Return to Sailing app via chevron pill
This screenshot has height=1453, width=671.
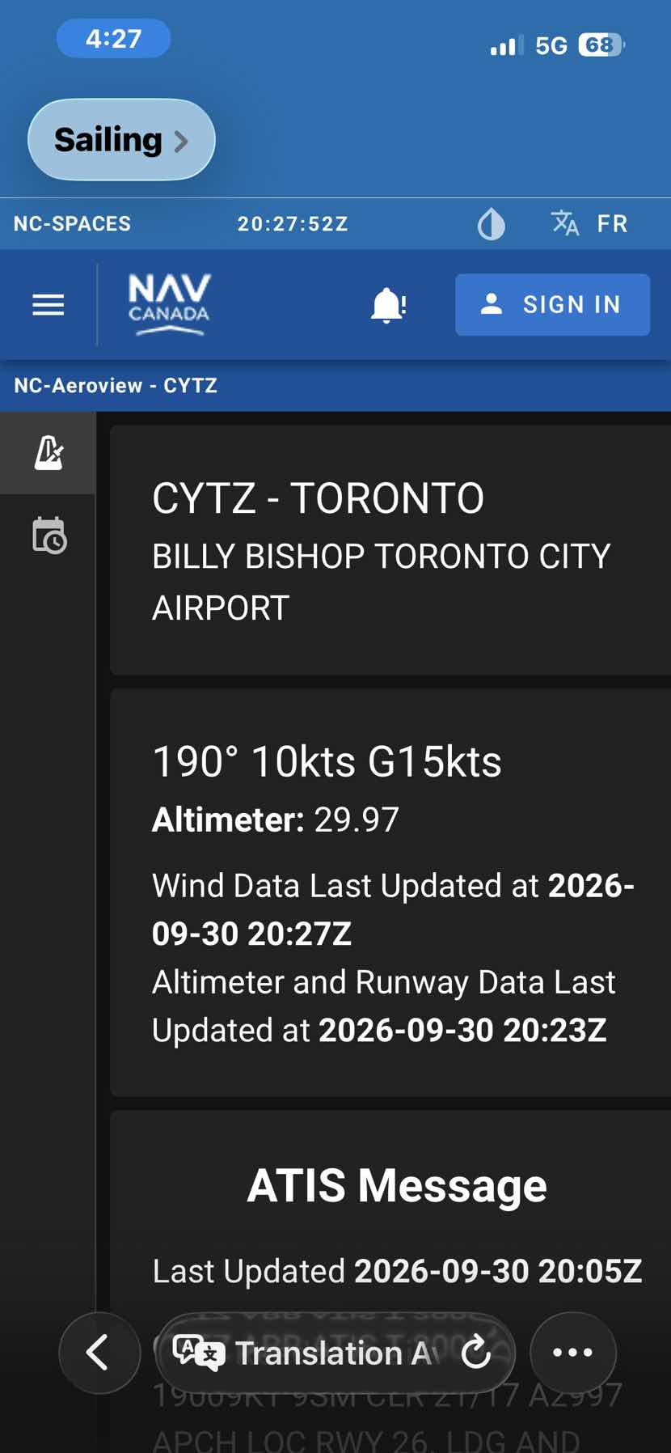click(121, 140)
